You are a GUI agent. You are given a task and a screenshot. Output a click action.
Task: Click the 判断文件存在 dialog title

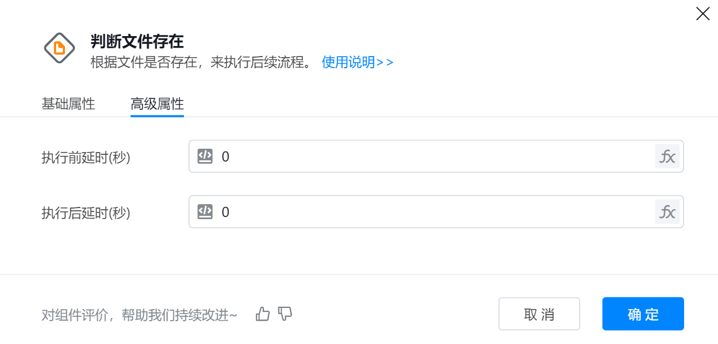(137, 41)
